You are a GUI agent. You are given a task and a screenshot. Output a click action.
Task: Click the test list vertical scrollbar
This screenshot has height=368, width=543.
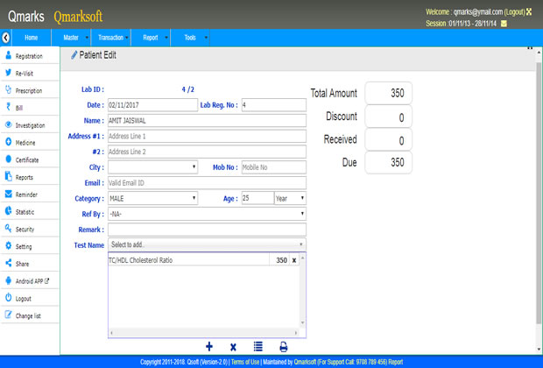(x=303, y=290)
